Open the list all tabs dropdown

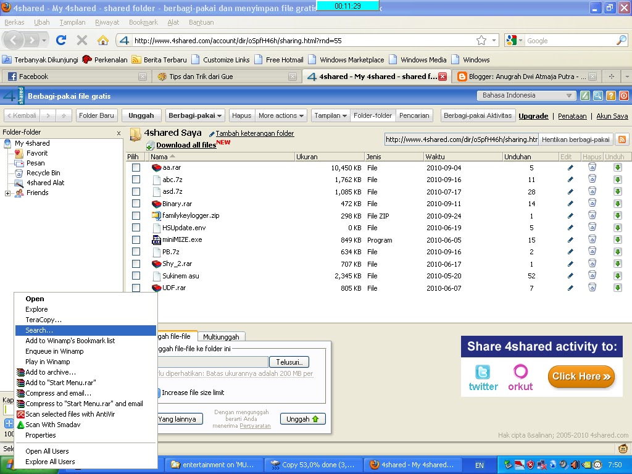(x=627, y=76)
